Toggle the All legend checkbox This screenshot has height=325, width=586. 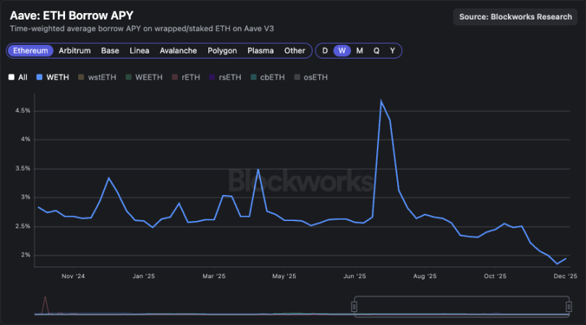(x=18, y=77)
